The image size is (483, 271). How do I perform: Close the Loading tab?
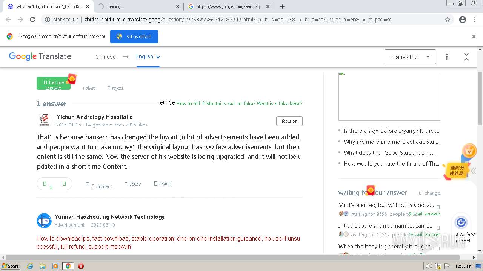[x=178, y=6]
